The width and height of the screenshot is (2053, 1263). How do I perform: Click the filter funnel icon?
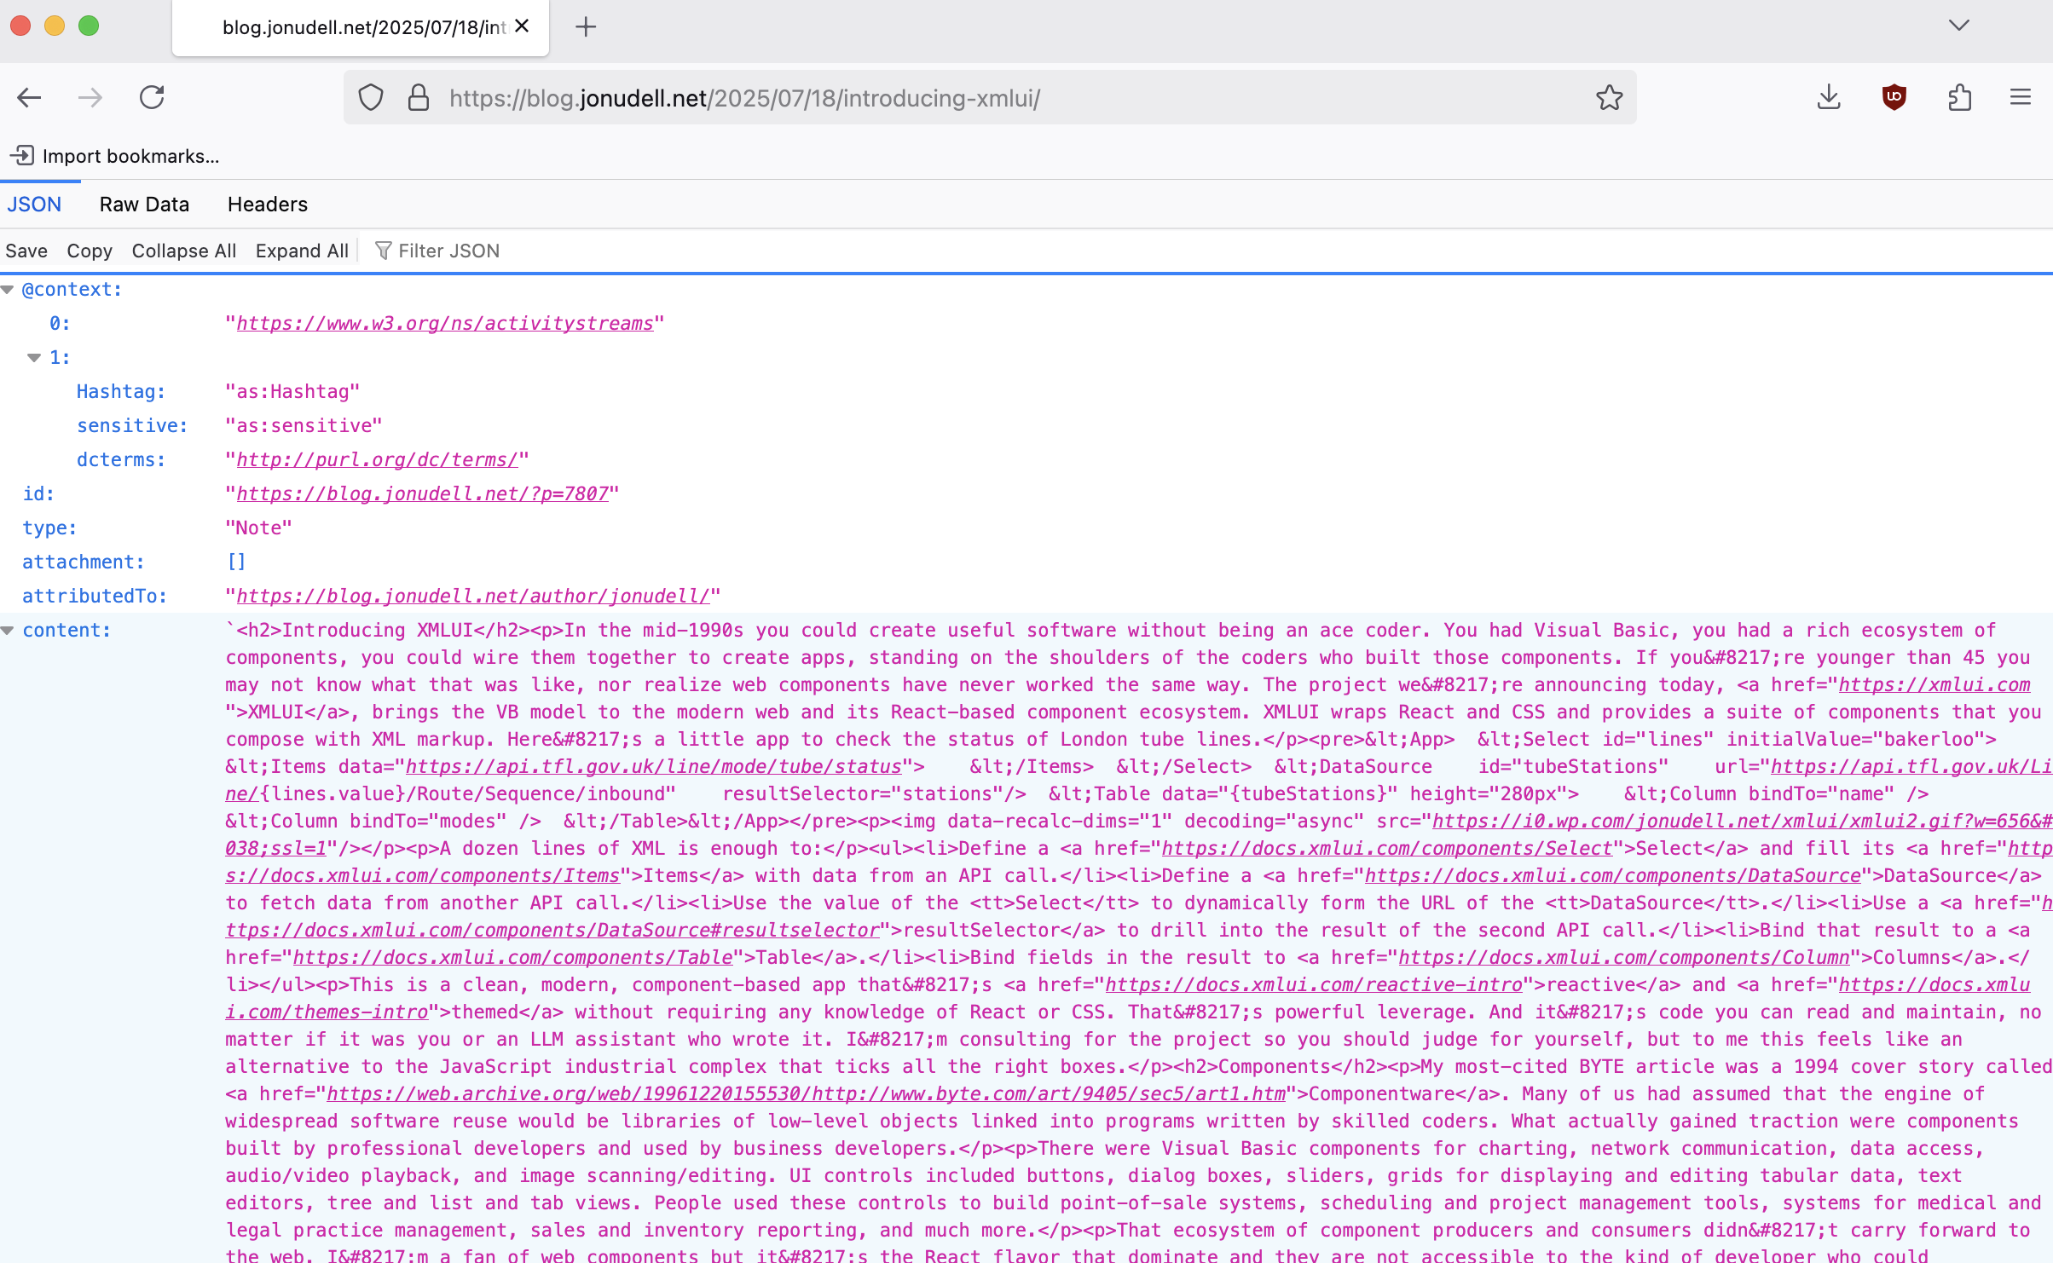point(384,251)
